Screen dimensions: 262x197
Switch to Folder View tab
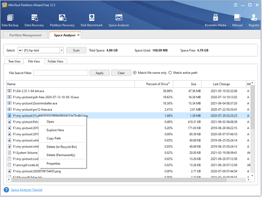click(x=56, y=62)
